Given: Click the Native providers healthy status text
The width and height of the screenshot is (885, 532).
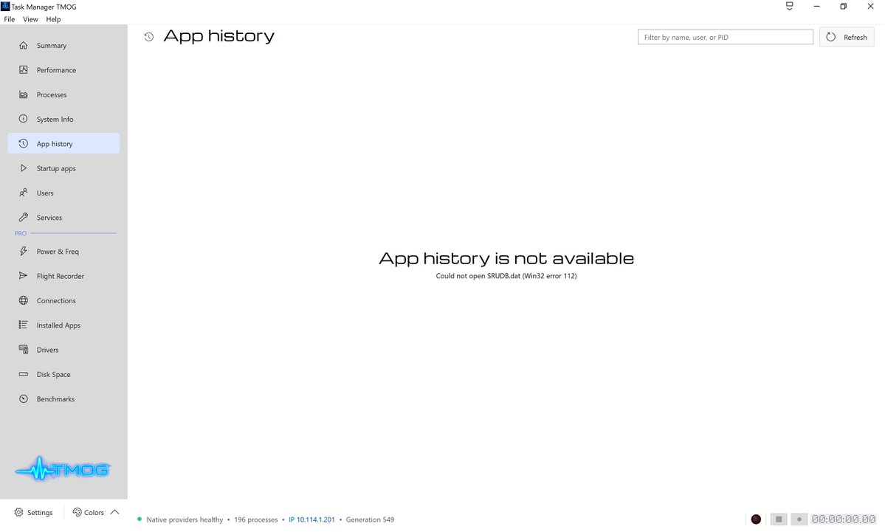Looking at the screenshot, I should tap(185, 519).
